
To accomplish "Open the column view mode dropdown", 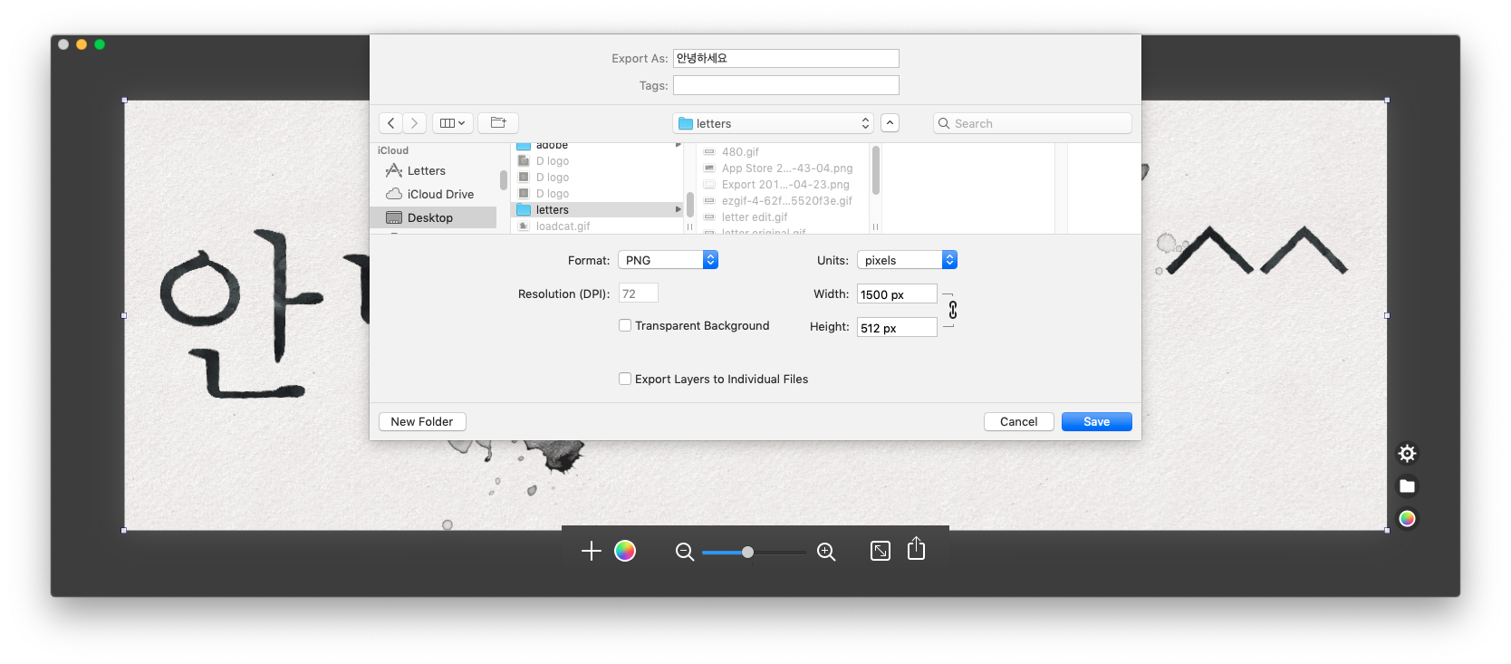I will [453, 123].
